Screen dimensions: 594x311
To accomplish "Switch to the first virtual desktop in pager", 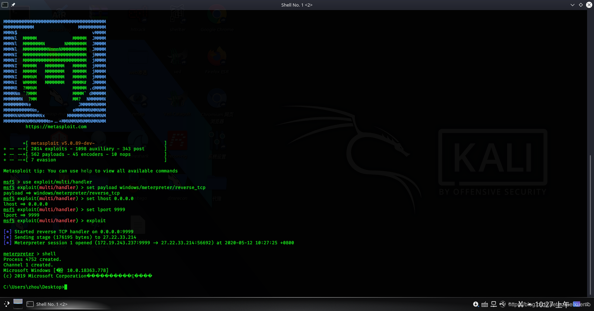I will [x=18, y=301].
